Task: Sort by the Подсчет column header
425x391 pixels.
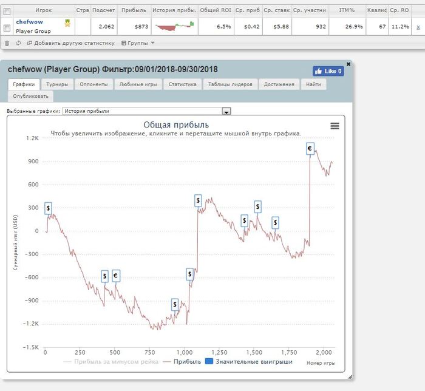Action: pyautogui.click(x=104, y=10)
